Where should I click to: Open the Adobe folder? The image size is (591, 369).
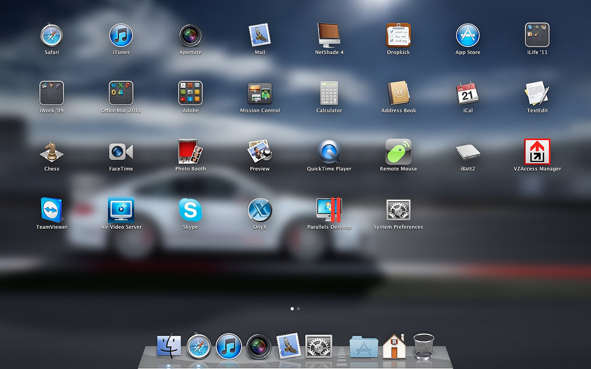(190, 93)
